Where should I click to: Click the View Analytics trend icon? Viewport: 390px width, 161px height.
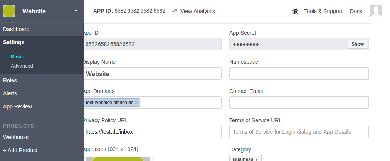[x=174, y=11]
